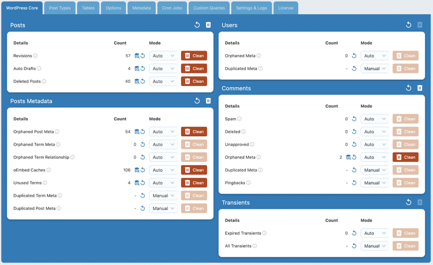Image resolution: width=433 pixels, height=265 pixels.
Task: Click trash icon in Comments header
Action: [x=420, y=88]
